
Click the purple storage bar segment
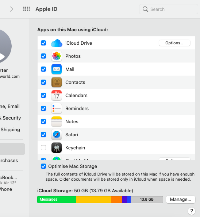click(x=124, y=200)
